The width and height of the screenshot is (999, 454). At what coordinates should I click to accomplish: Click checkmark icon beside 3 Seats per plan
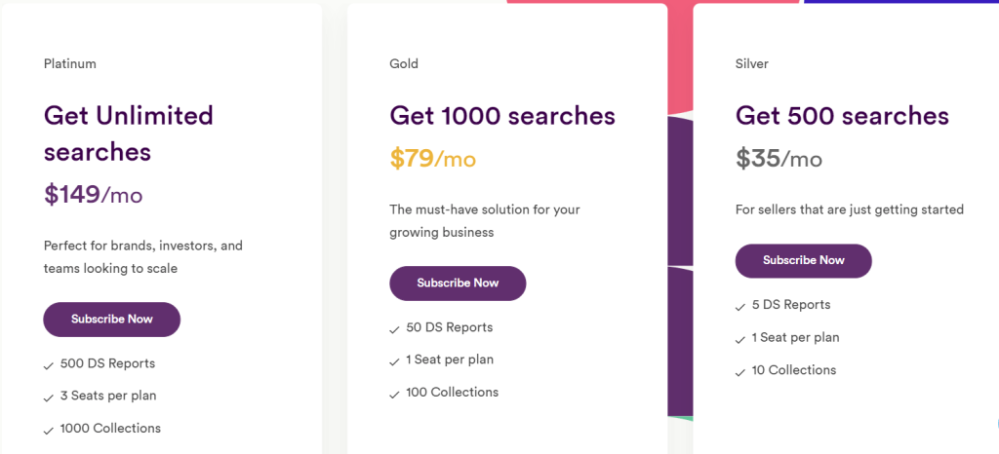pyautogui.click(x=49, y=398)
